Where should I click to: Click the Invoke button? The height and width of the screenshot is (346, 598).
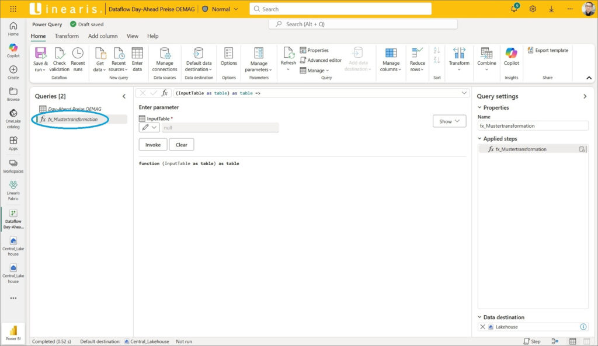pyautogui.click(x=152, y=145)
